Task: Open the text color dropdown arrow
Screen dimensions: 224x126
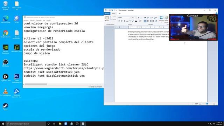Action: tap(138, 21)
